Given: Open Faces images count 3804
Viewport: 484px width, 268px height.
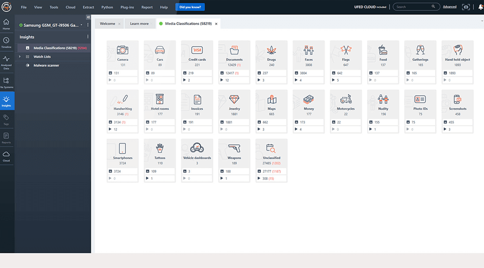Looking at the screenshot, I should point(309,73).
